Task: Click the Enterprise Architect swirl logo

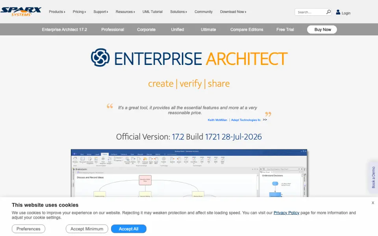Action: (x=100, y=57)
